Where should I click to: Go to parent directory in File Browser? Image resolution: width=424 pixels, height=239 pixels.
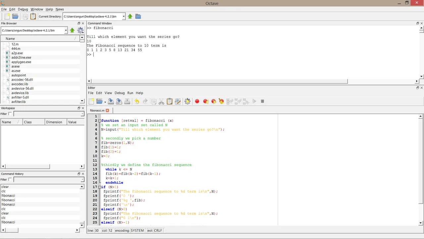(72, 30)
